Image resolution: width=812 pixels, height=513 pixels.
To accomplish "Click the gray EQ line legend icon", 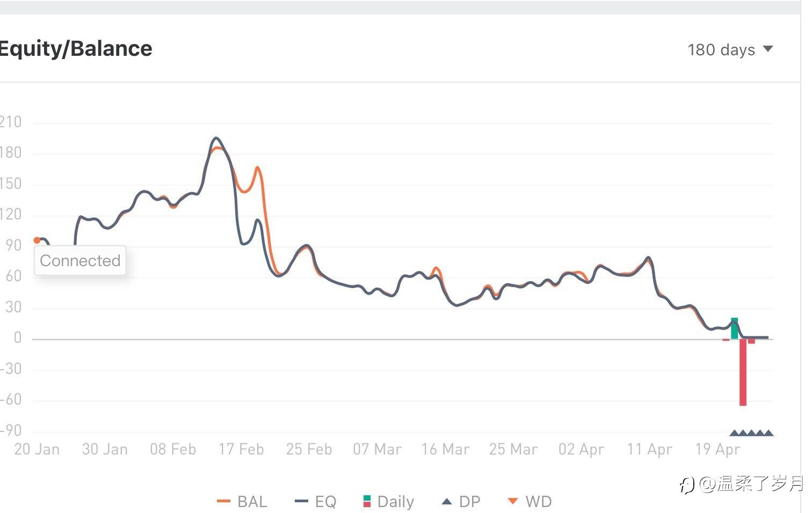I will [x=301, y=501].
